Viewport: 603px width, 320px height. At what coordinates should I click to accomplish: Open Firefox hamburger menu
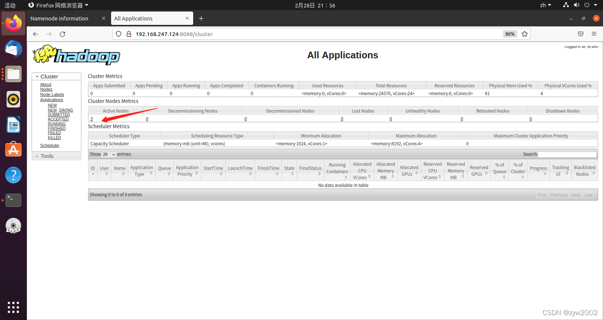click(594, 34)
